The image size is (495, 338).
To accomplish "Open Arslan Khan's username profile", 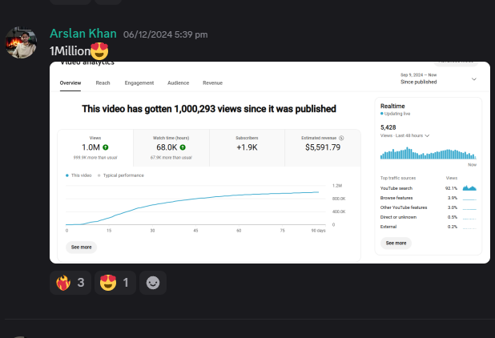I will click(x=83, y=34).
